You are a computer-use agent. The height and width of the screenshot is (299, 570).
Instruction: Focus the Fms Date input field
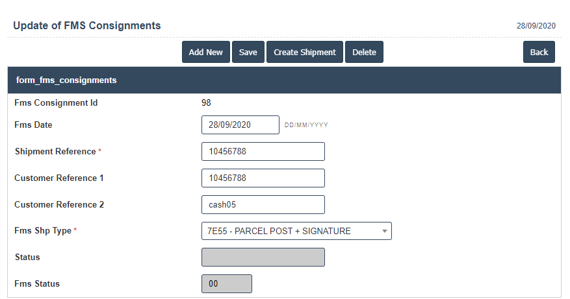pyautogui.click(x=240, y=125)
